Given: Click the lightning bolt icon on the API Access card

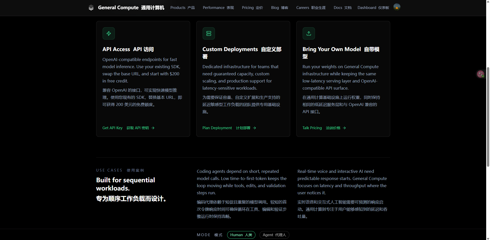Looking at the screenshot, I should click(x=109, y=33).
